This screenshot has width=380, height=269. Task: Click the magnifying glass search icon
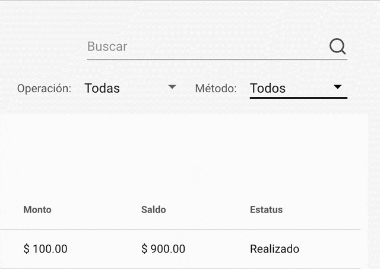coord(337,46)
